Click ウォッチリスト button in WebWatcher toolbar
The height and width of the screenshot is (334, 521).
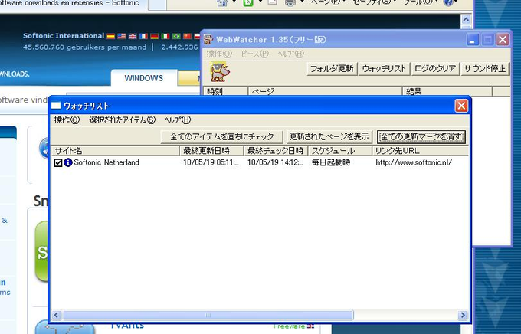click(x=384, y=69)
